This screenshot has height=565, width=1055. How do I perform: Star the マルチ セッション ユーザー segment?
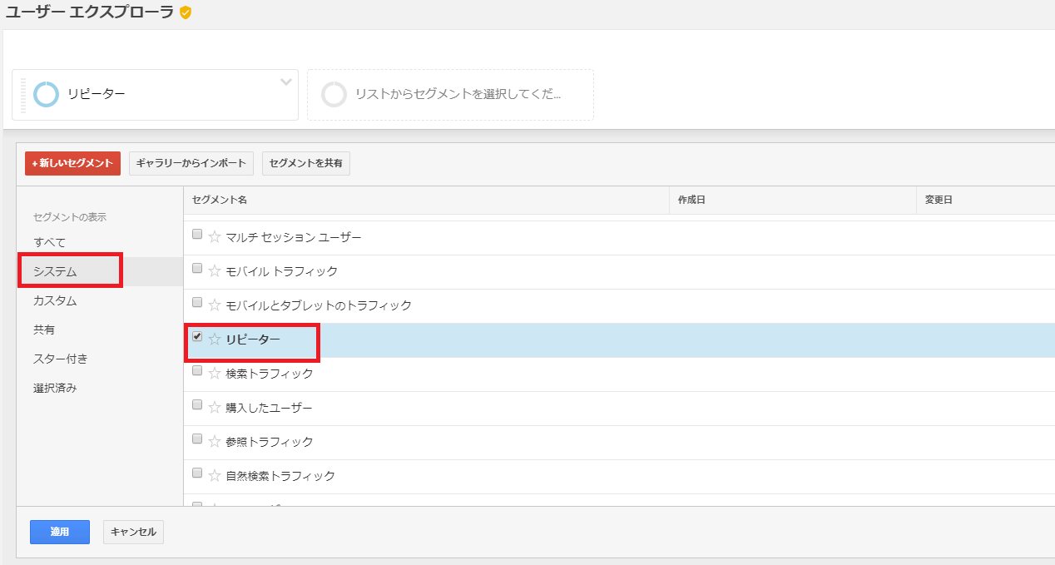(x=215, y=237)
